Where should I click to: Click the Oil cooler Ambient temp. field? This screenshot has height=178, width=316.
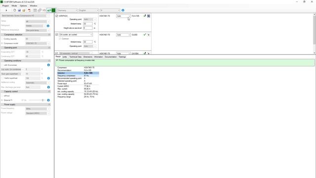click(88, 42)
